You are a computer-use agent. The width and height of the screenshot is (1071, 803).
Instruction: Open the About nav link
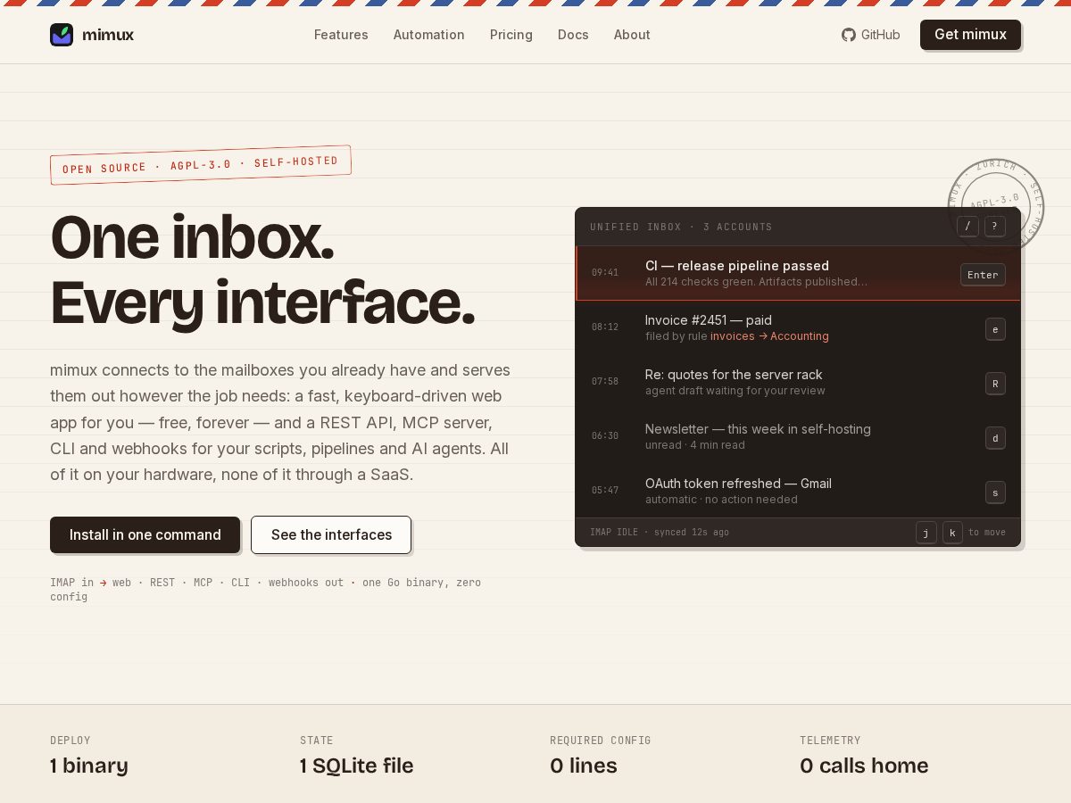pyautogui.click(x=632, y=35)
